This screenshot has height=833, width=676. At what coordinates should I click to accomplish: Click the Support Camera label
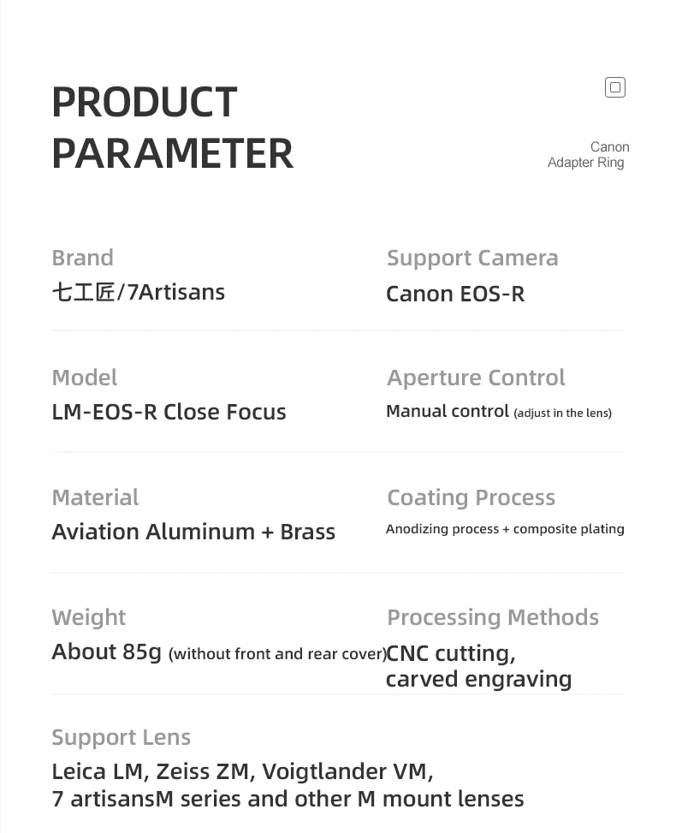tap(472, 259)
